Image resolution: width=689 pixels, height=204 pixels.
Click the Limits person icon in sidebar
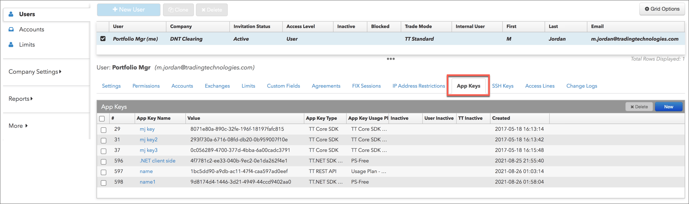11,44
